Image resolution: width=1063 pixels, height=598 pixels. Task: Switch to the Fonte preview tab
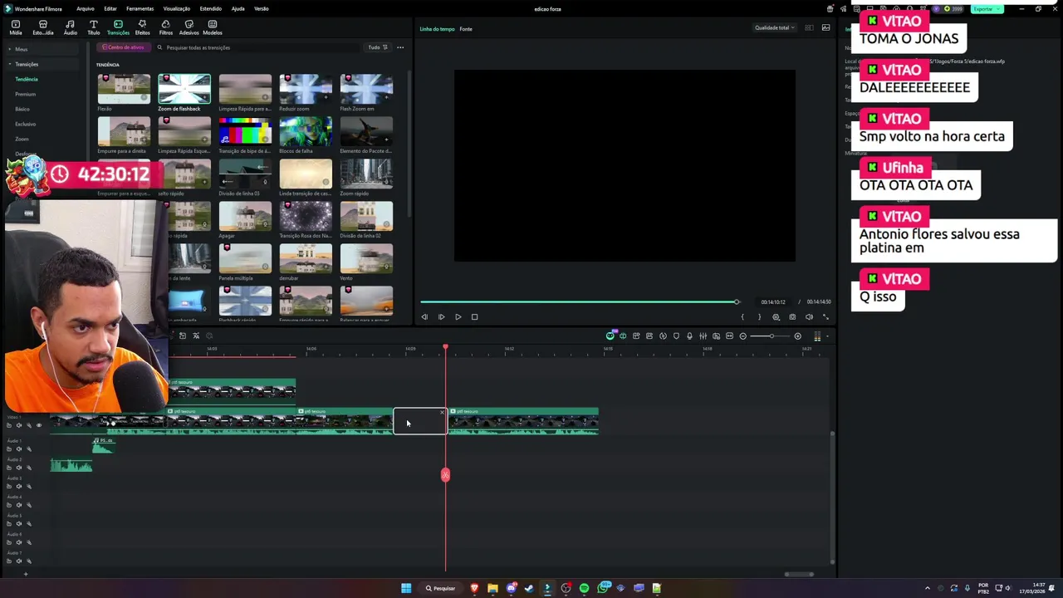466,29
